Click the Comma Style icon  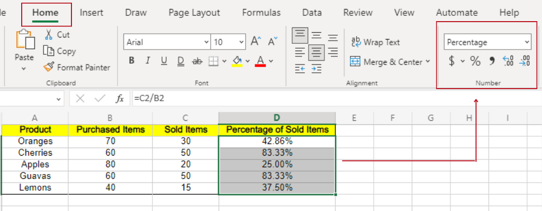click(x=491, y=61)
